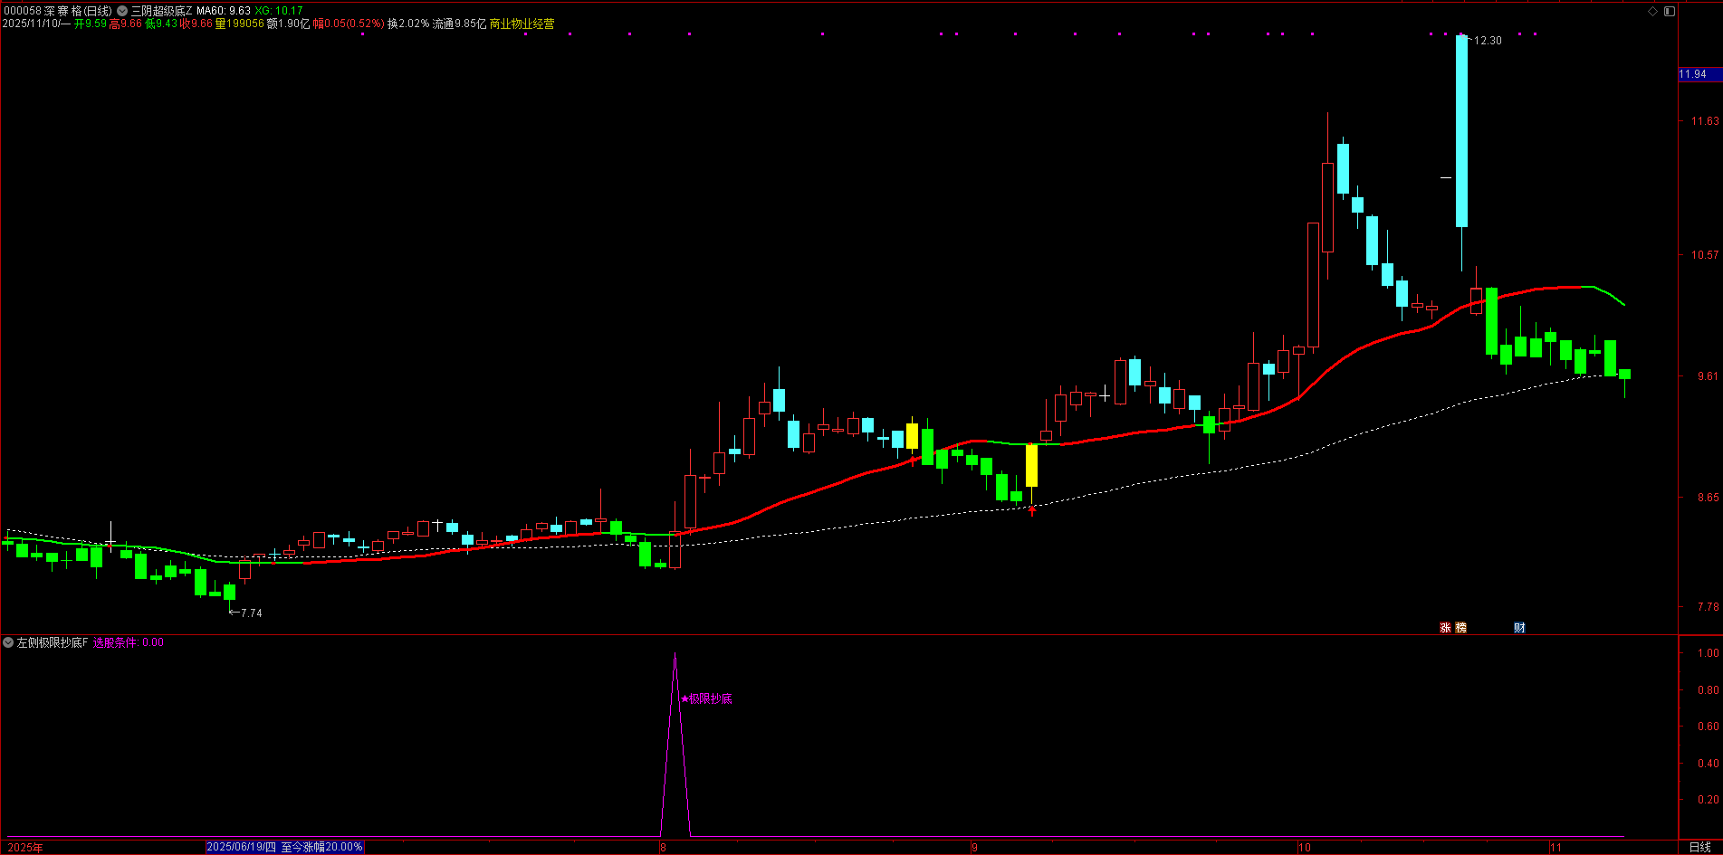Expand the 左侧极限抄底F indicator menu arrow
This screenshot has height=855, width=1723.
(x=8, y=642)
